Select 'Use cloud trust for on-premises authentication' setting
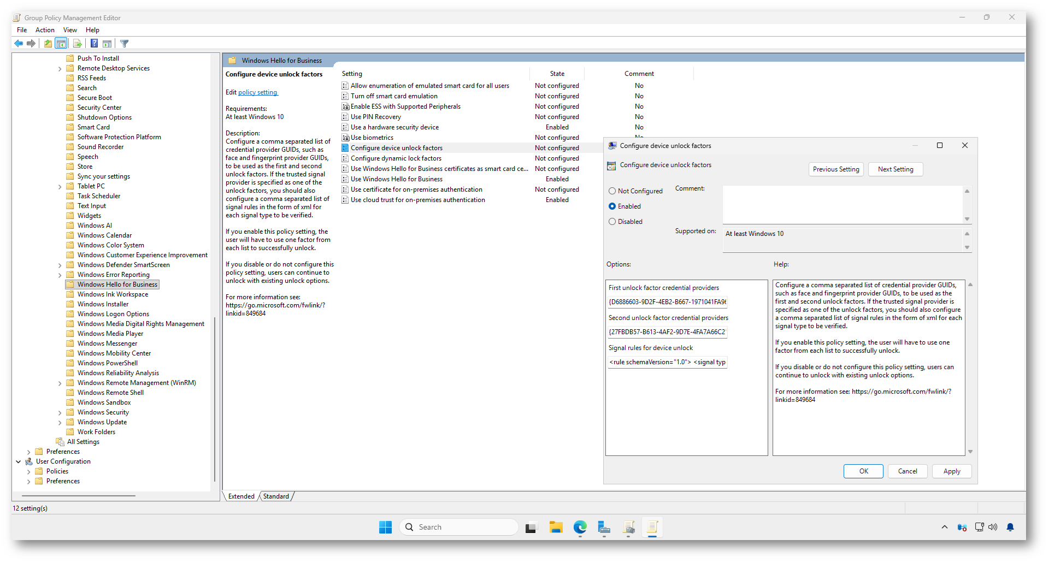Image resolution: width=1049 pixels, height=563 pixels. click(418, 200)
